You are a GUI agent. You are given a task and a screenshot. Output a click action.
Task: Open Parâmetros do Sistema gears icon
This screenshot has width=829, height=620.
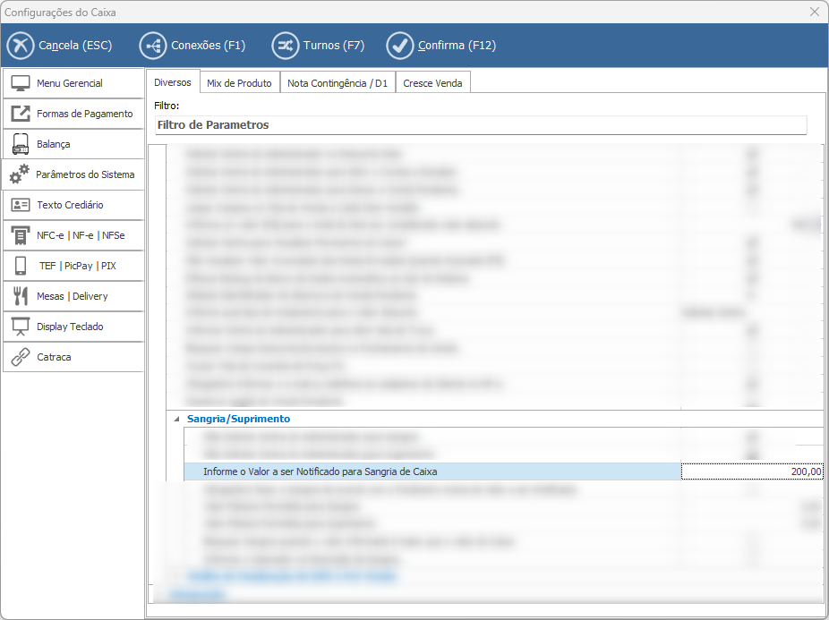point(20,174)
